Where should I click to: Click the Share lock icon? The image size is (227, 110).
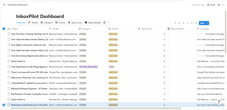pyautogui.click(x=208, y=5)
